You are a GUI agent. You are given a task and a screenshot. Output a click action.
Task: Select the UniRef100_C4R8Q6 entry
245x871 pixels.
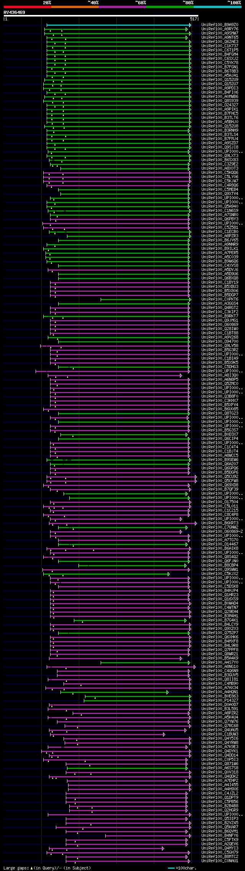click(220, 185)
